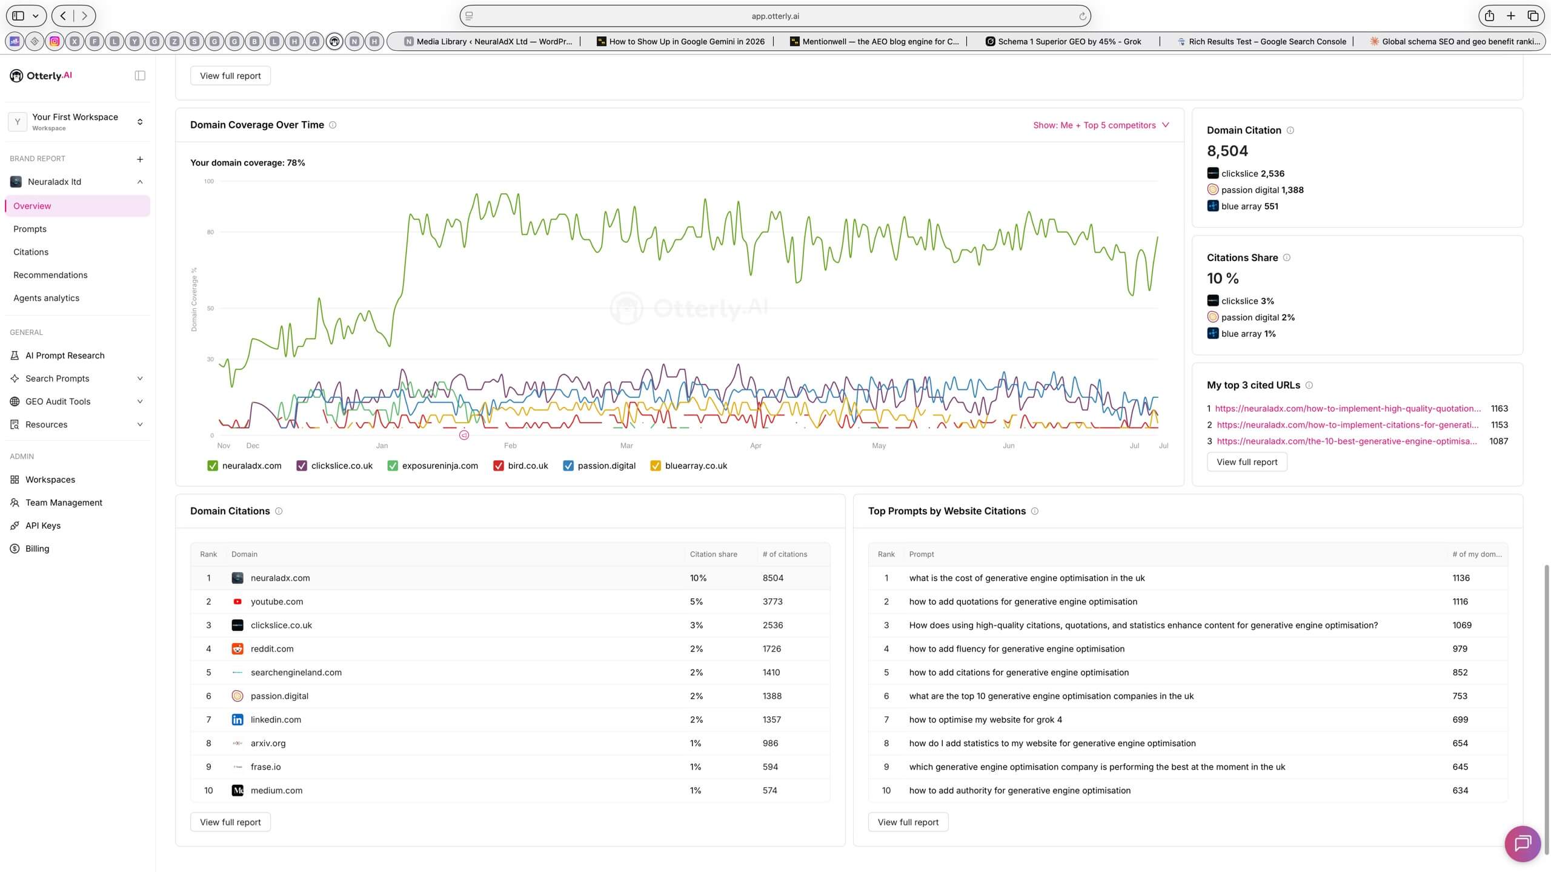Click the timeline annotation marker on the chart axis

pyautogui.click(x=464, y=435)
